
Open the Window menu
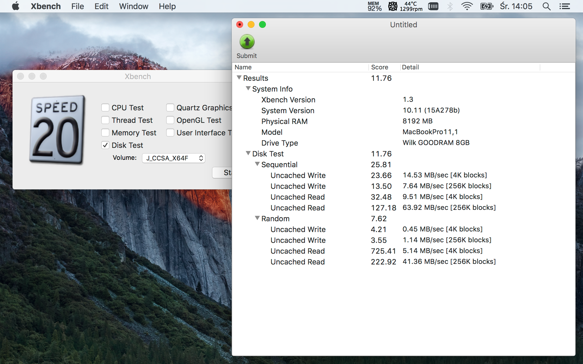pyautogui.click(x=134, y=6)
